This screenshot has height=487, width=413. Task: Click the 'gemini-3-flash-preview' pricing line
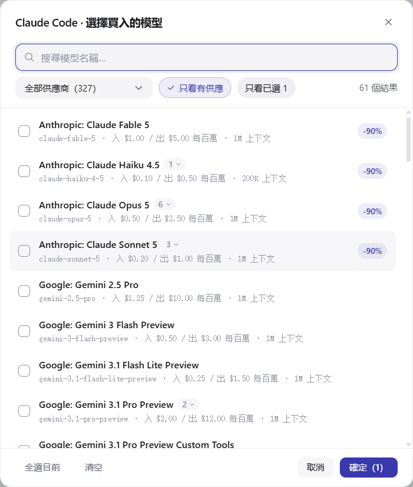tap(171, 338)
